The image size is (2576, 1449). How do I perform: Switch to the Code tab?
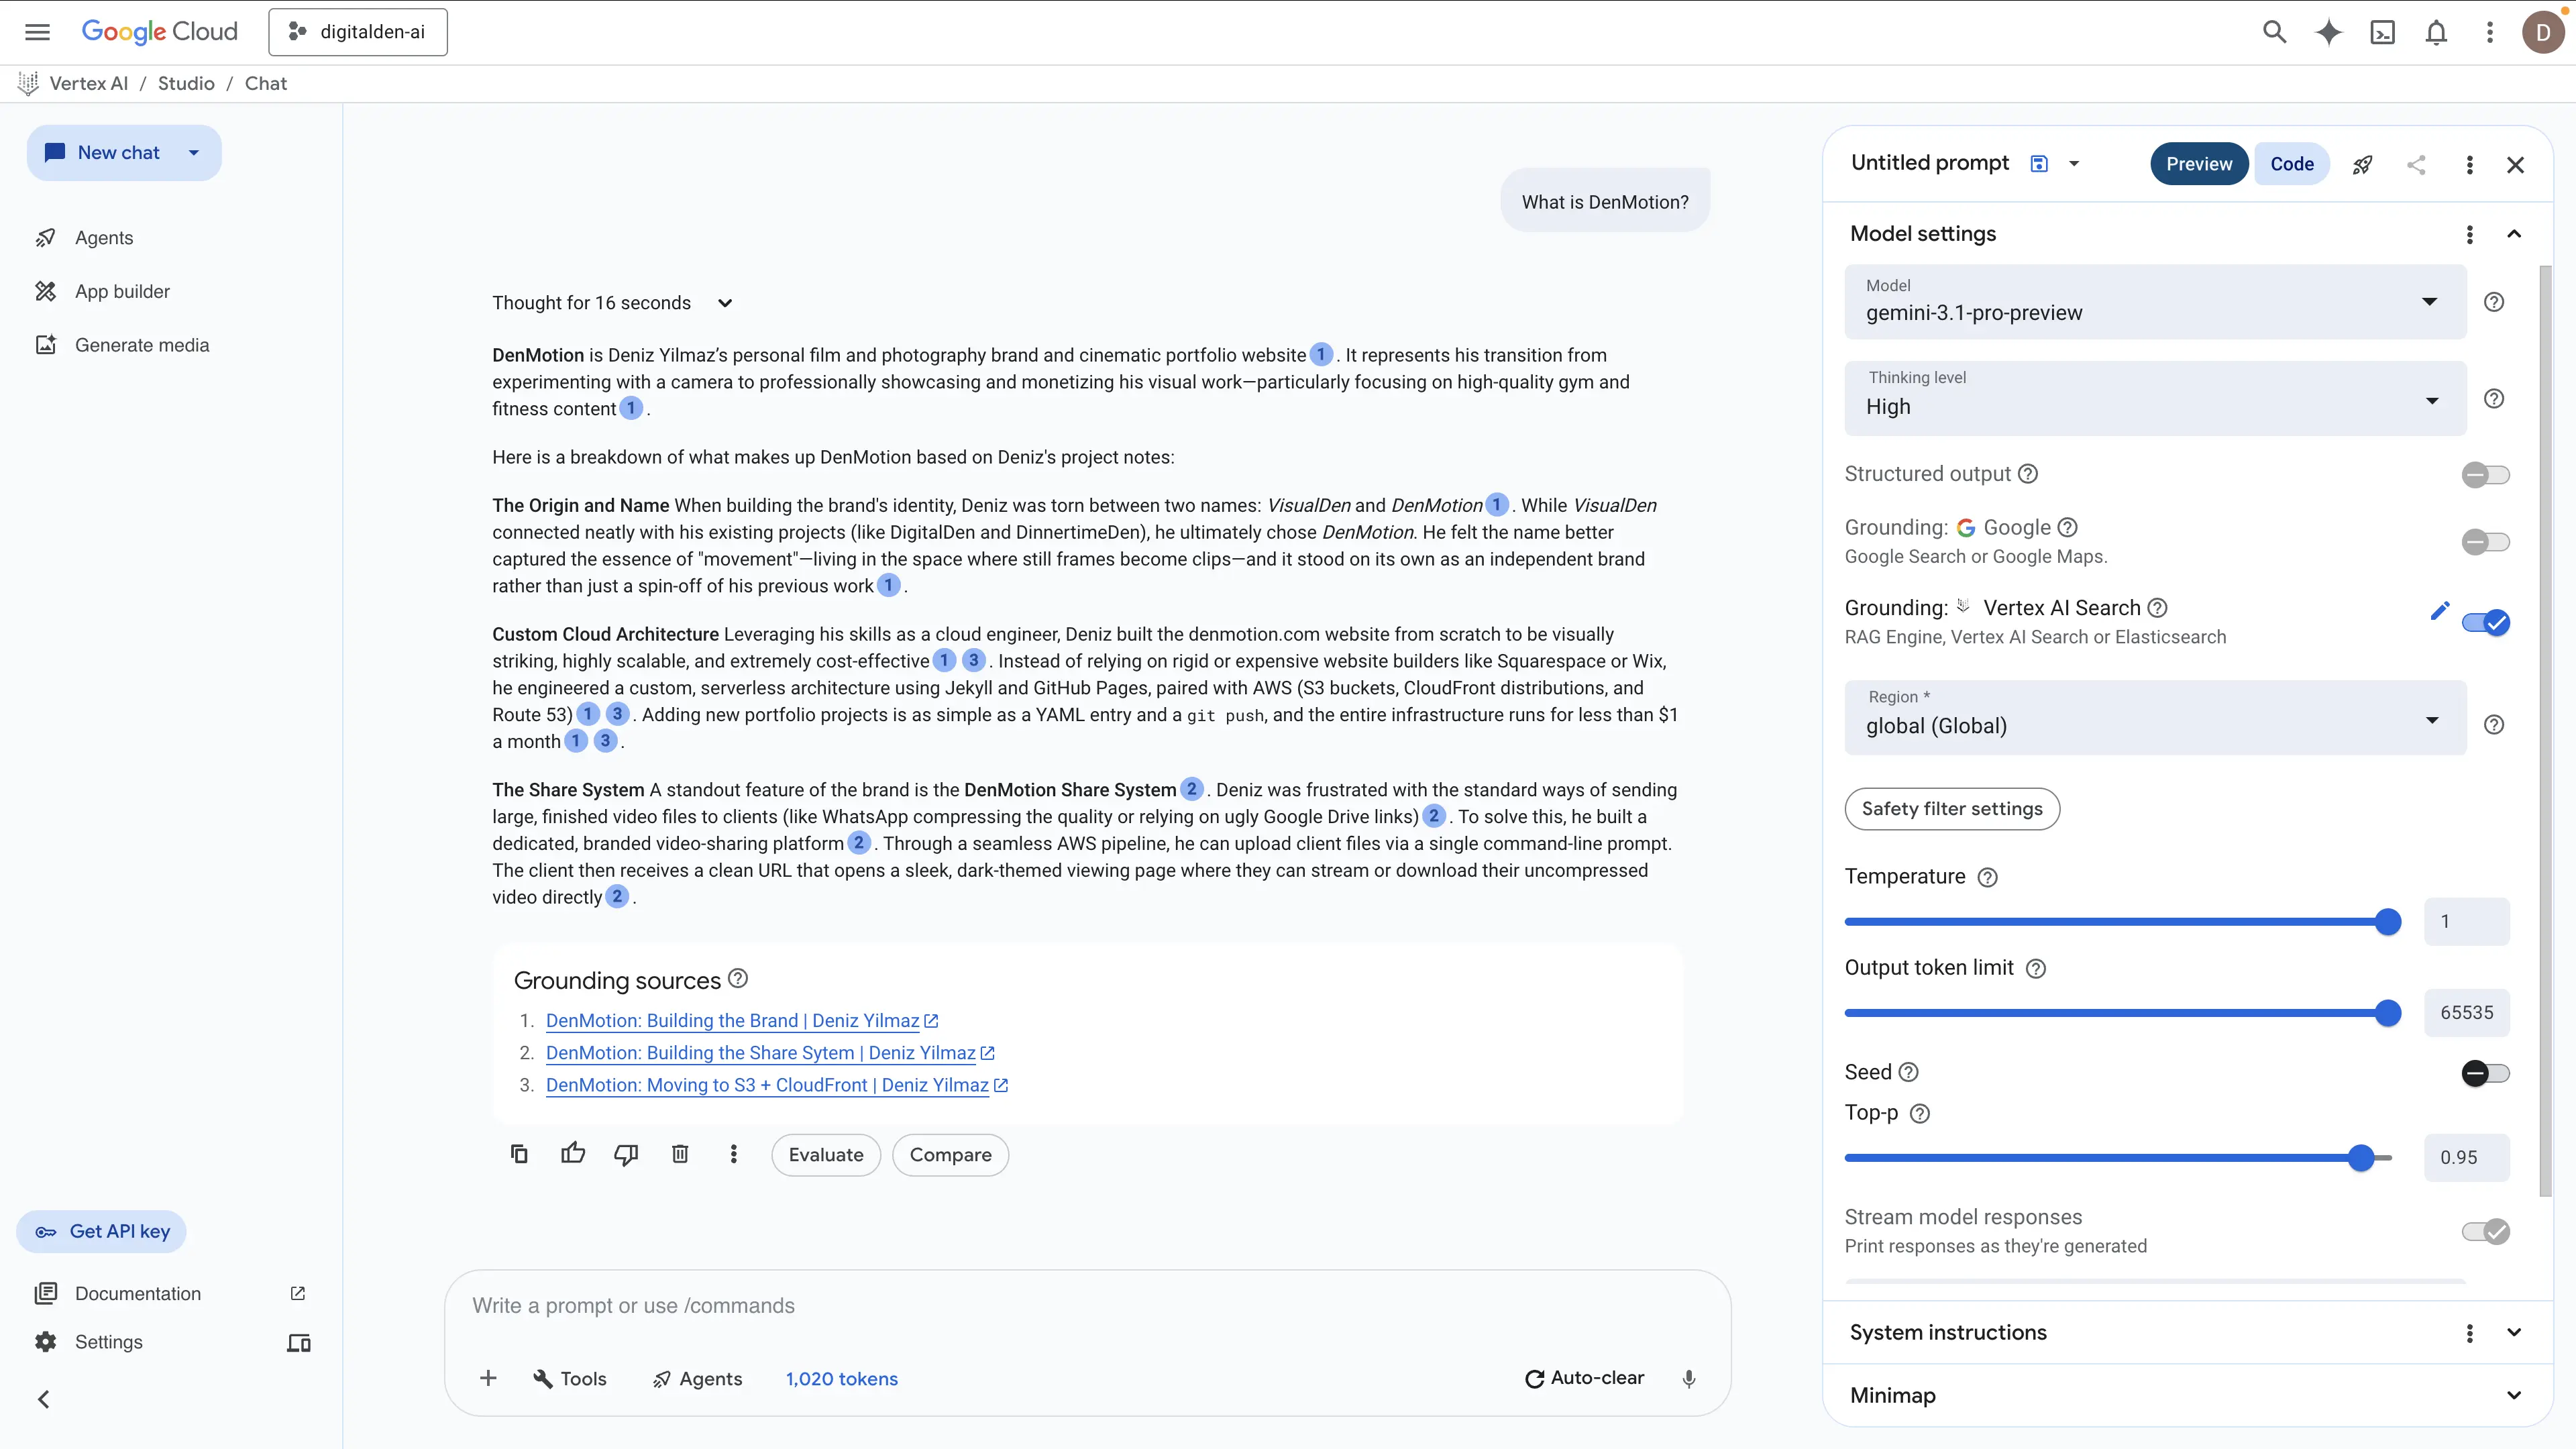tap(2291, 164)
